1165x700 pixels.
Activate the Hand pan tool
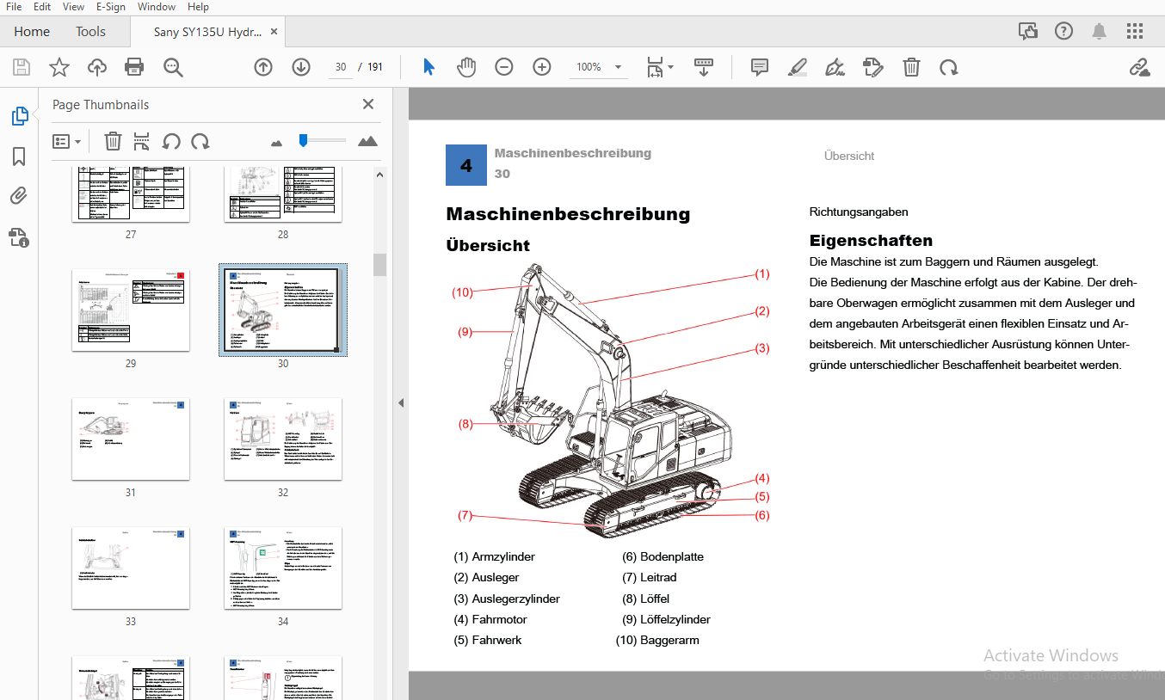point(465,67)
